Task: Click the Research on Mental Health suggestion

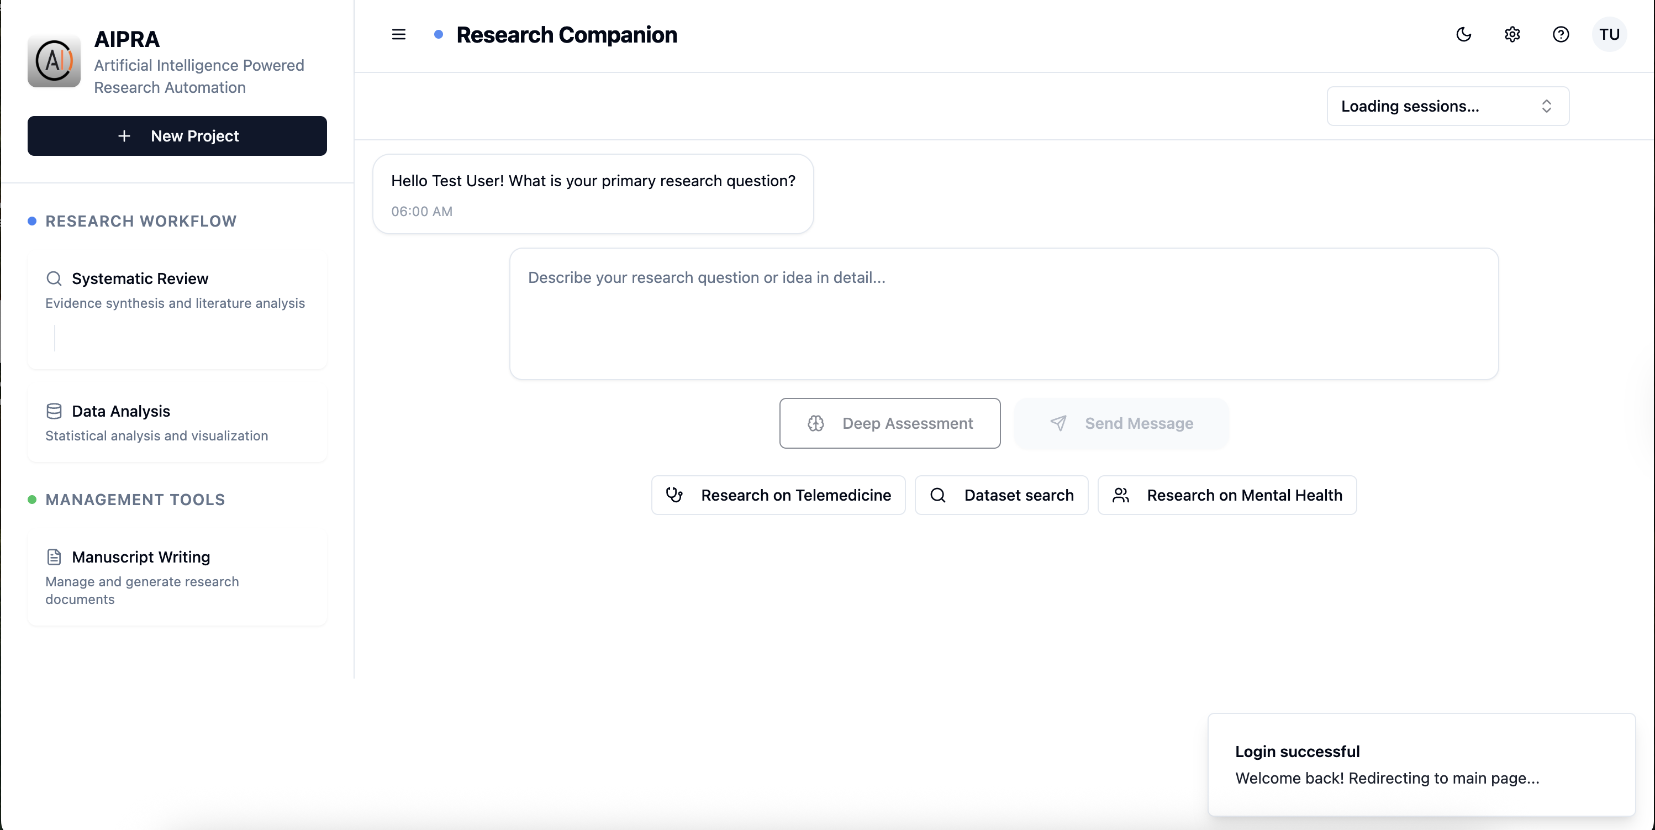Action: click(1226, 495)
